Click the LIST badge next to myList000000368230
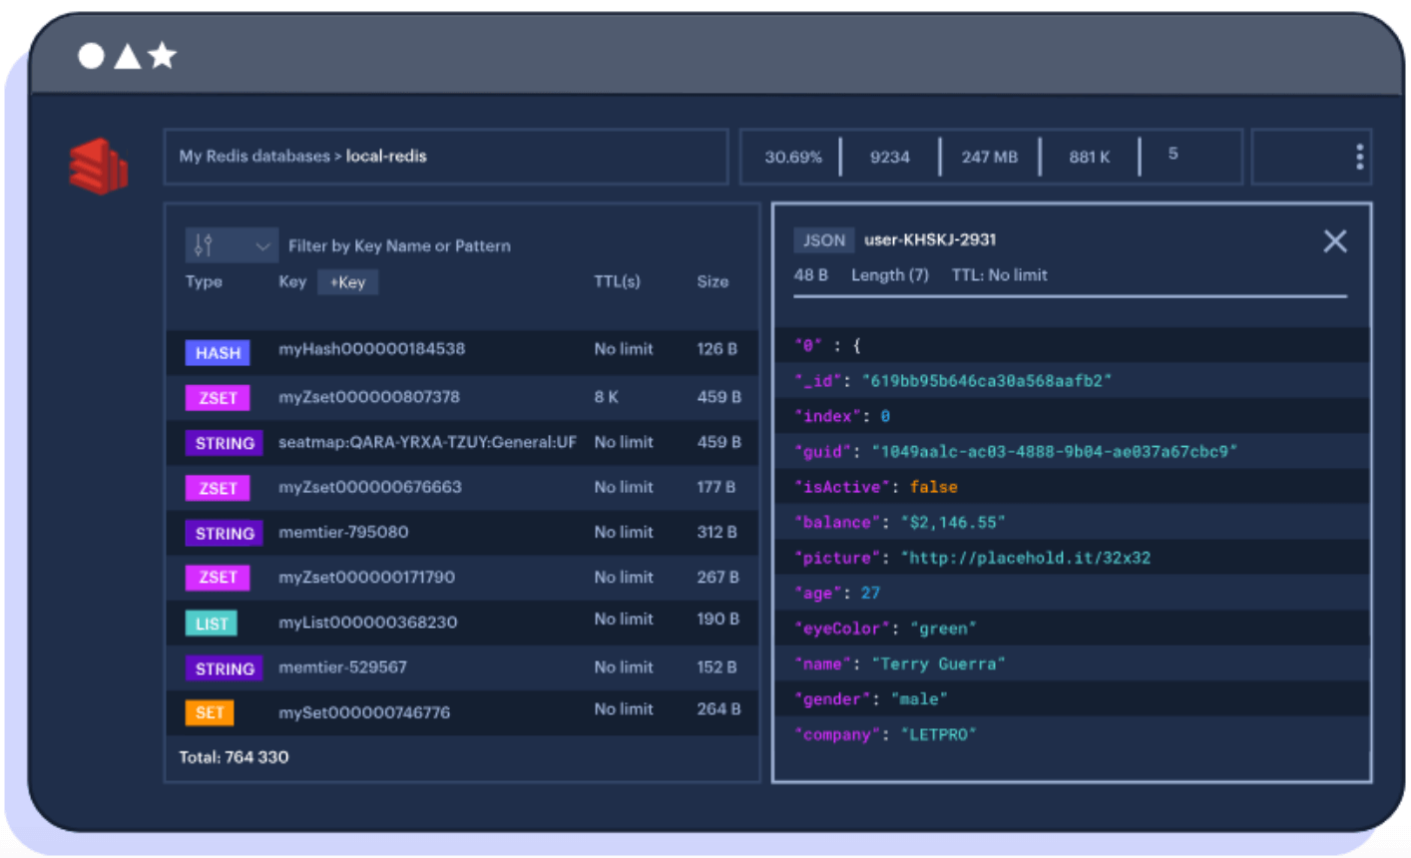 (212, 623)
